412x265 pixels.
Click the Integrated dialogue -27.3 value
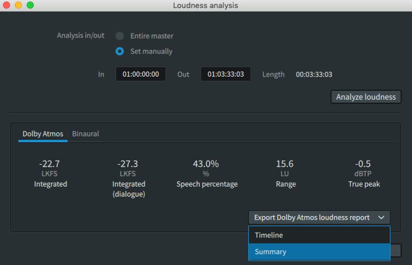click(128, 164)
